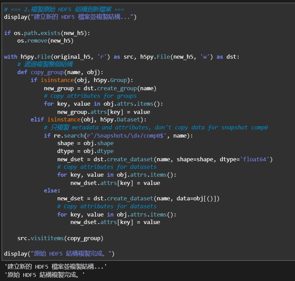Click the dst.create_group(name) assignment line
295x281 pixels.
click(100, 88)
